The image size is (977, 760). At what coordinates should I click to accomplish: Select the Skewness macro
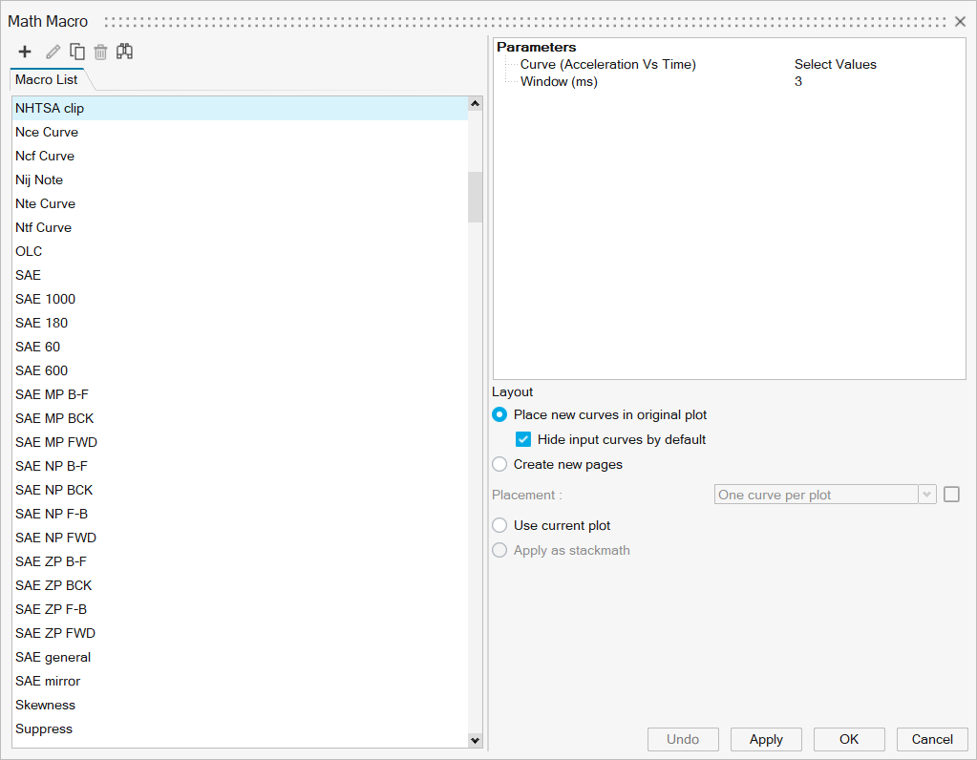240,706
